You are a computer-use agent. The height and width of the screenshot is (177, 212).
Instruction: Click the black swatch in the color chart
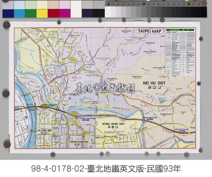coord(99,13)
